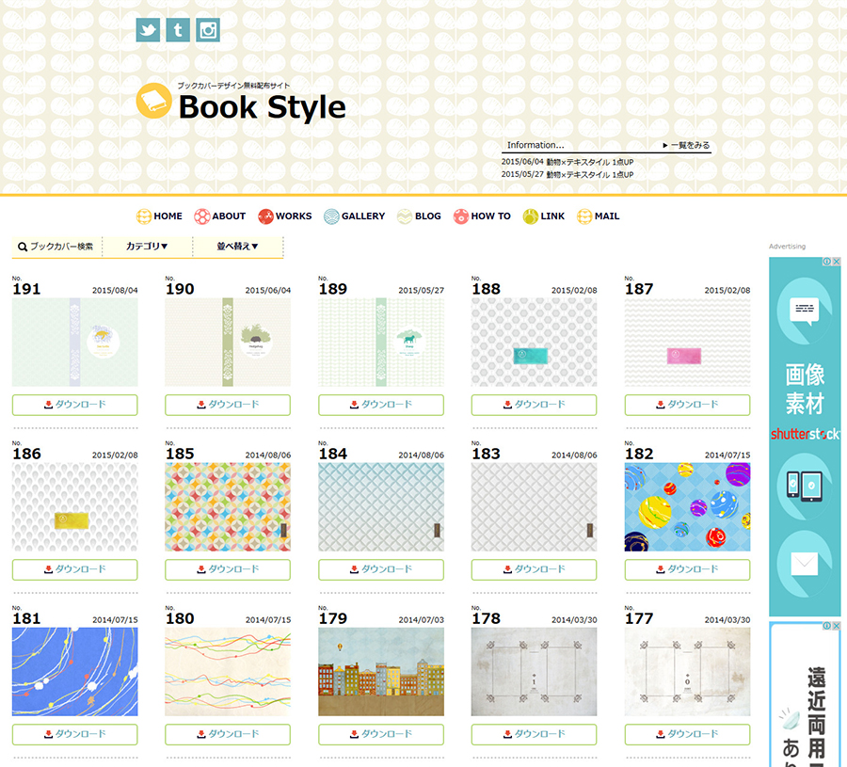Expand the 並べ替え sort dropdown
This screenshot has width=847, height=767.
pos(237,247)
